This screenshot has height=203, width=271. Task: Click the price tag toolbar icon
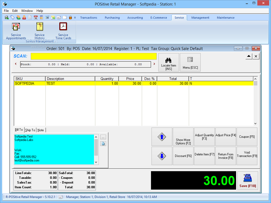(12, 17)
